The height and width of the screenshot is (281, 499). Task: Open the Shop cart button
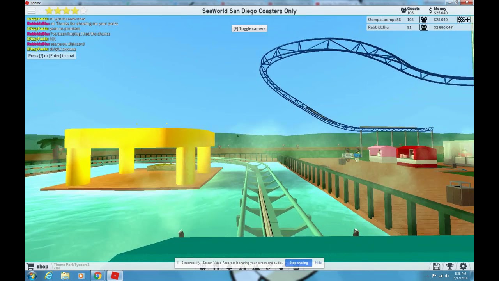[37, 267]
